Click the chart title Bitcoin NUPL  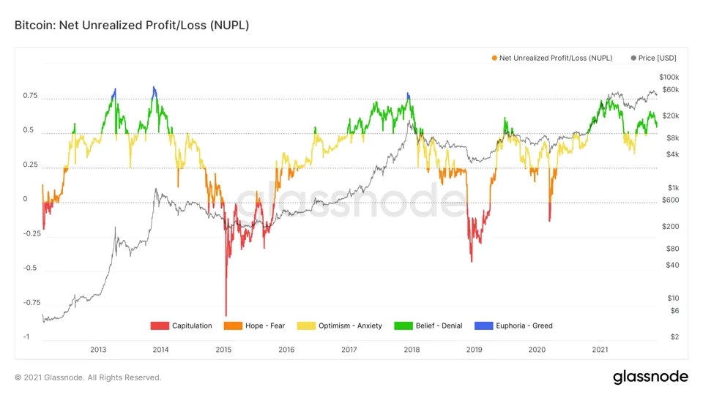pos(132,25)
